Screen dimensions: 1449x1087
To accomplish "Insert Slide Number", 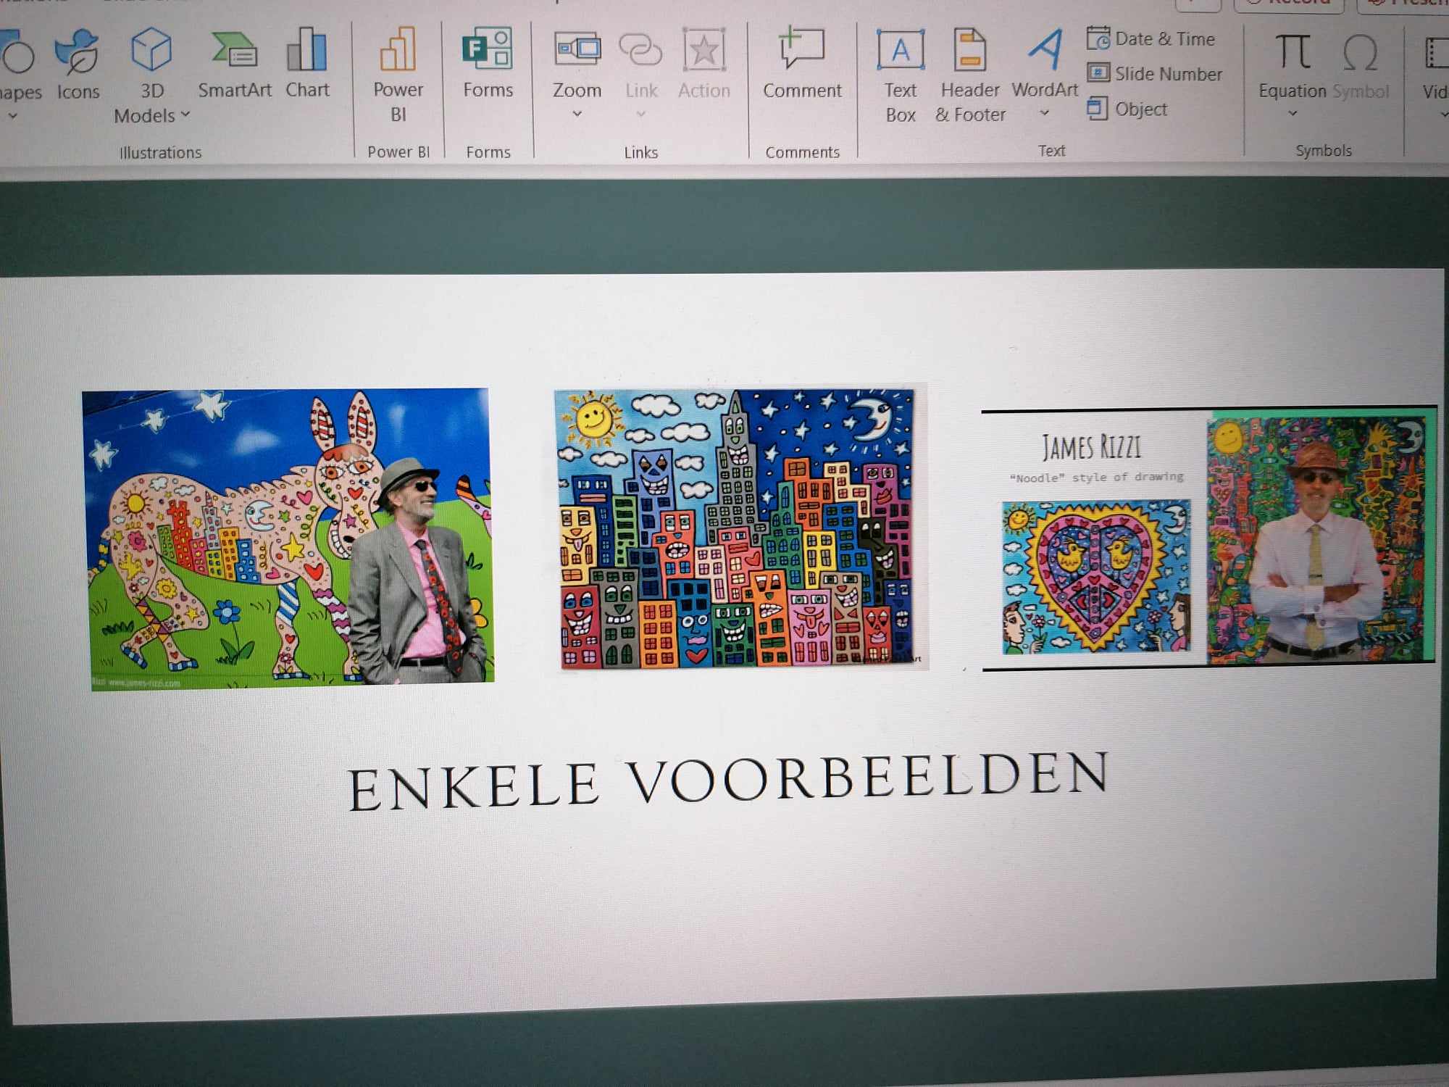I will [1154, 73].
